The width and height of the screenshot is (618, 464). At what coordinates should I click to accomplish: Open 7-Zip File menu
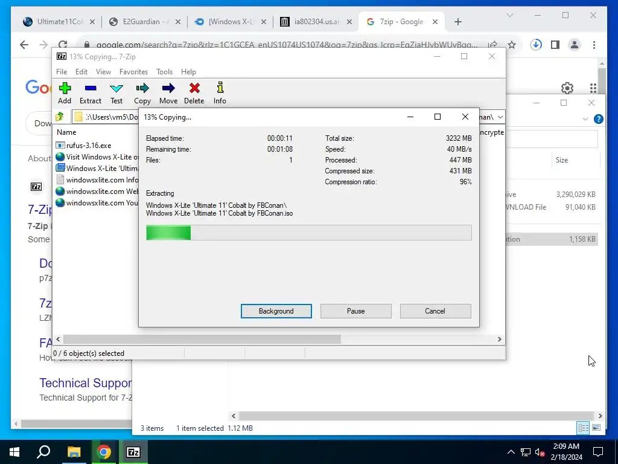coord(62,71)
